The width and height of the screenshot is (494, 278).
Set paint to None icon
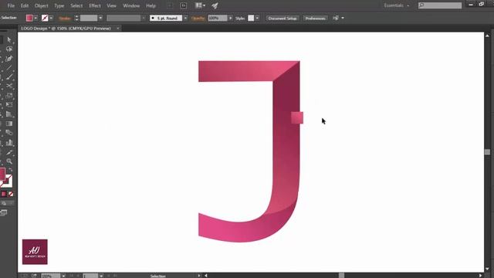pyautogui.click(x=11, y=194)
